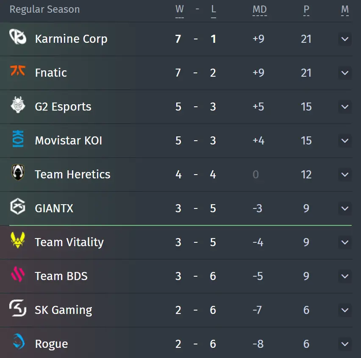361x358 pixels.
Task: Click the blue Movistar KOI logo
Action: click(18, 139)
